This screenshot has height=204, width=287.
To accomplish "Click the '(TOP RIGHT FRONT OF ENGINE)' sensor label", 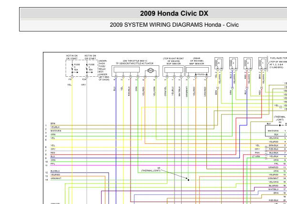I will pyautogui.click(x=174, y=60).
